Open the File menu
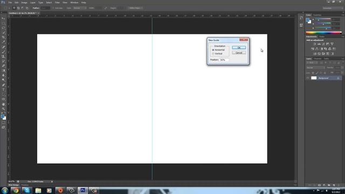Screen dimensions: 345x194 10,2
